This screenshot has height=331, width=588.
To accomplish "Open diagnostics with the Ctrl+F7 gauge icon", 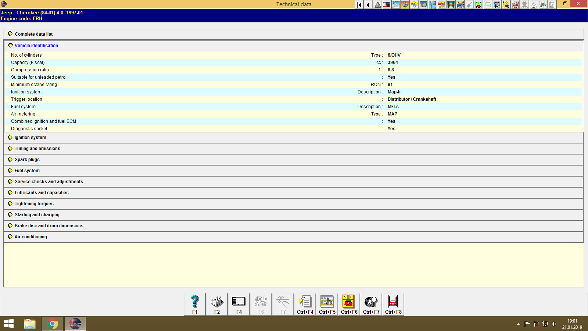I will tap(371, 304).
